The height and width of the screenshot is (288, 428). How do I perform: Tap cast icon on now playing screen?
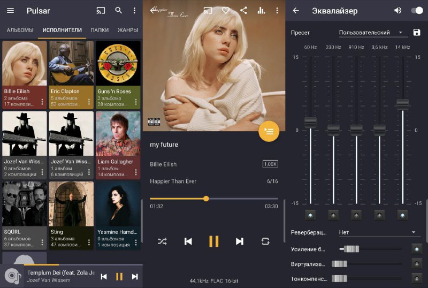coord(208,10)
